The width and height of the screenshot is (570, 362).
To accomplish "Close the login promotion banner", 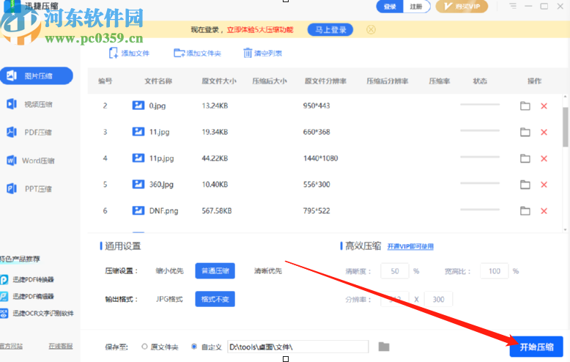I will point(371,30).
